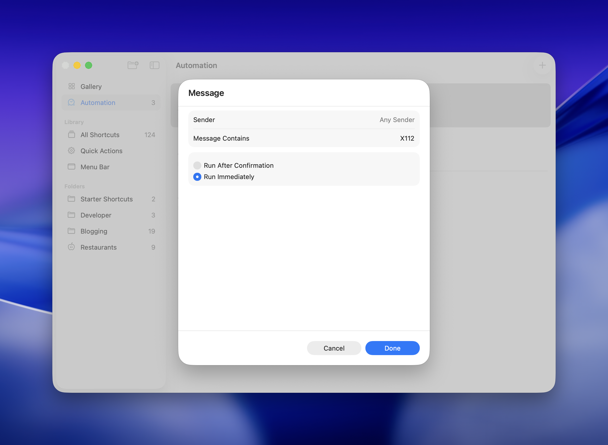Open the Any Sender selector
The width and height of the screenshot is (608, 445).
tap(397, 120)
